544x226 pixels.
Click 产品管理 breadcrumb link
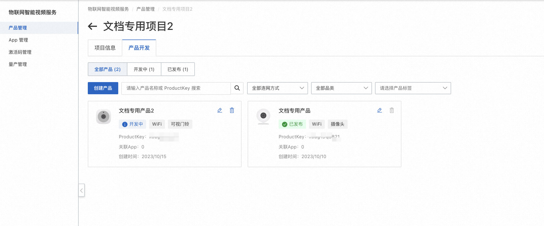pos(146,9)
